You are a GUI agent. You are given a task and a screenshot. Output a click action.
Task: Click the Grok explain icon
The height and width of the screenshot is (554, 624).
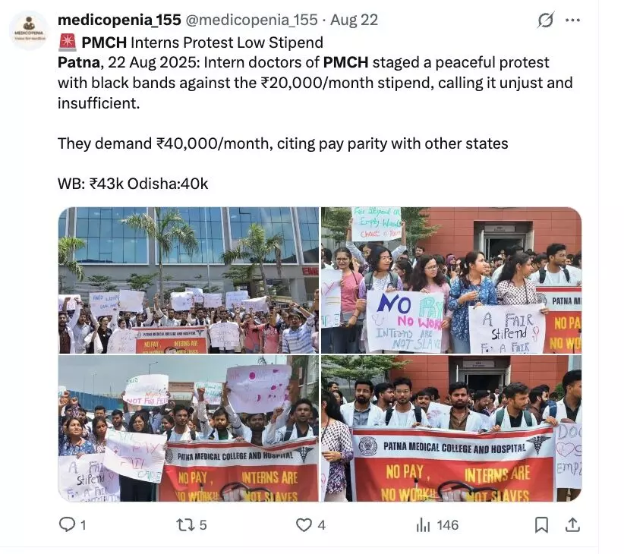pyautogui.click(x=545, y=20)
